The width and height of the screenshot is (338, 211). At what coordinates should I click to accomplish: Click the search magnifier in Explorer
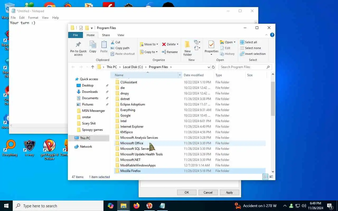point(268,67)
